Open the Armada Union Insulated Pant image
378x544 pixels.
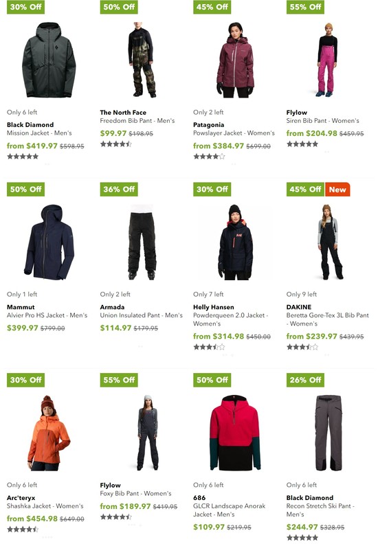(x=142, y=242)
